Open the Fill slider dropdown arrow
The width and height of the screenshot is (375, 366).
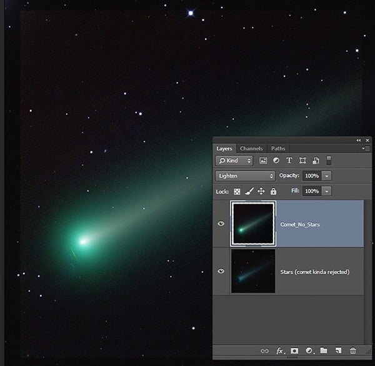point(326,191)
